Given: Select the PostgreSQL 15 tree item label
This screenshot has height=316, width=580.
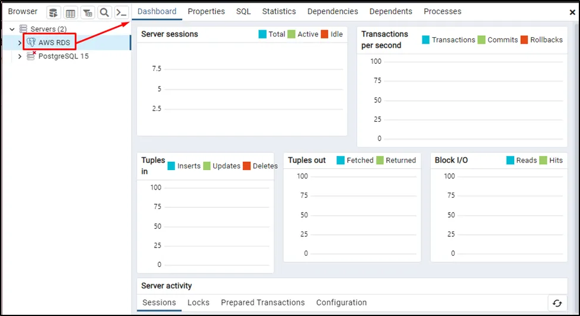Looking at the screenshot, I should 63,56.
